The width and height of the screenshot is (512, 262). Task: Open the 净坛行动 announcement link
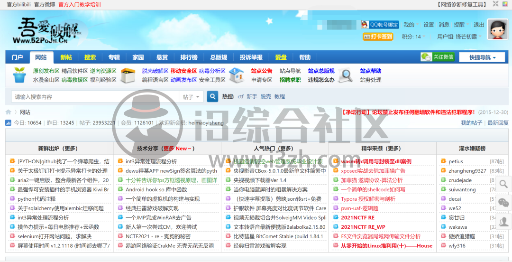[408, 112]
